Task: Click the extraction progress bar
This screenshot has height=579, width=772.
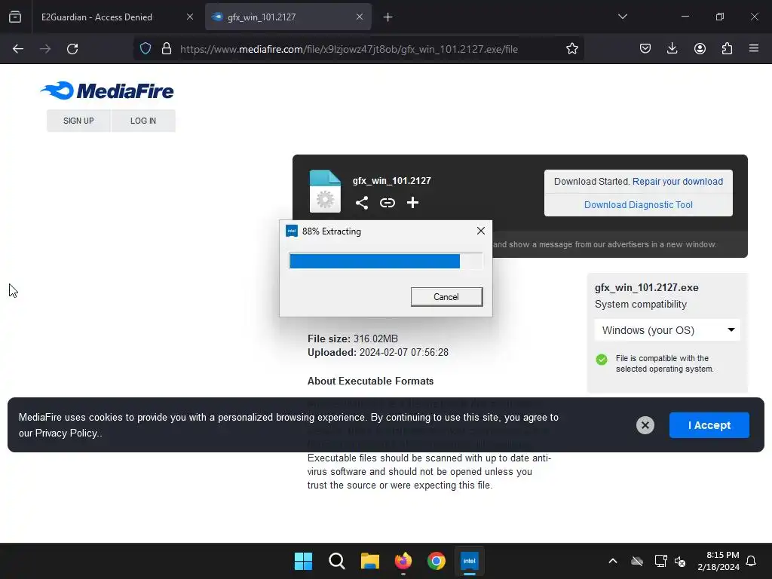Action: [386, 261]
